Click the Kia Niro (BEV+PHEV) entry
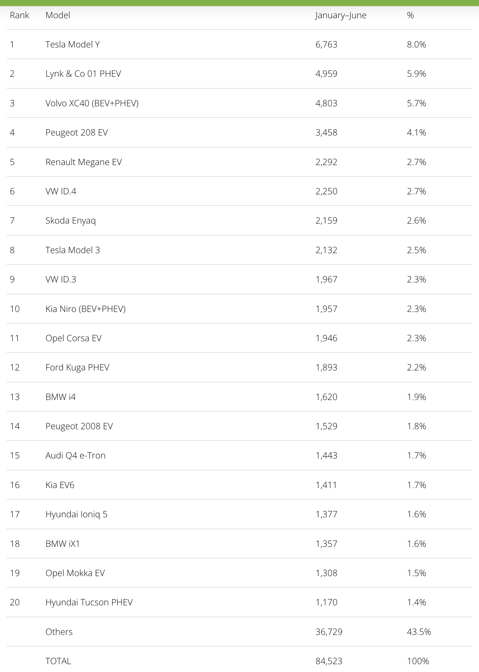 tap(85, 309)
